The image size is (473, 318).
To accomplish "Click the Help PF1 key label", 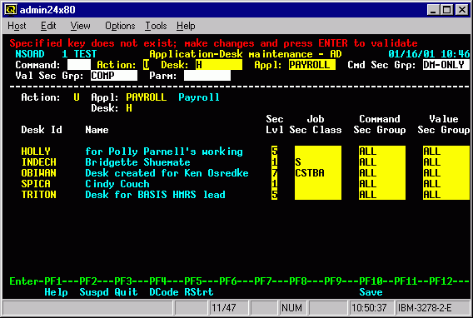I will [x=56, y=292].
